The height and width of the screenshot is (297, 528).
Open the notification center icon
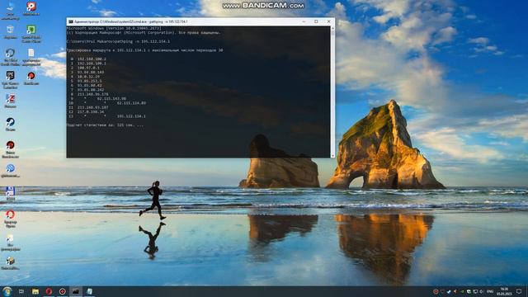tap(519, 291)
